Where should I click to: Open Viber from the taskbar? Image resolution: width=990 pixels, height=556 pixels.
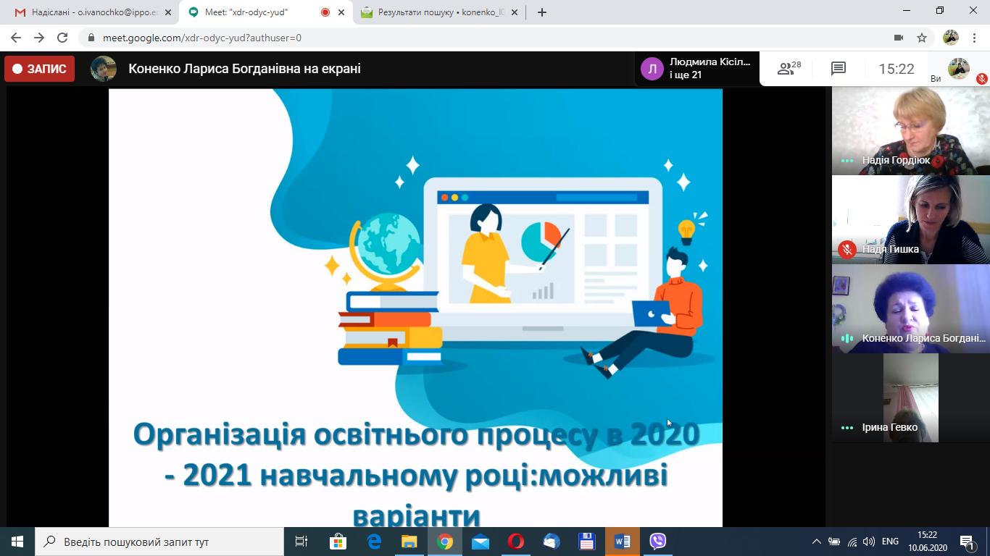(658, 542)
